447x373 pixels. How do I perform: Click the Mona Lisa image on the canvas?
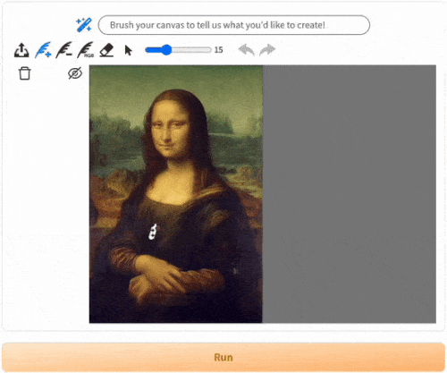tap(176, 194)
